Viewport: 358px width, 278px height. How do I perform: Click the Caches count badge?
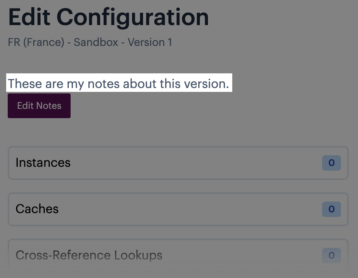tap(331, 209)
